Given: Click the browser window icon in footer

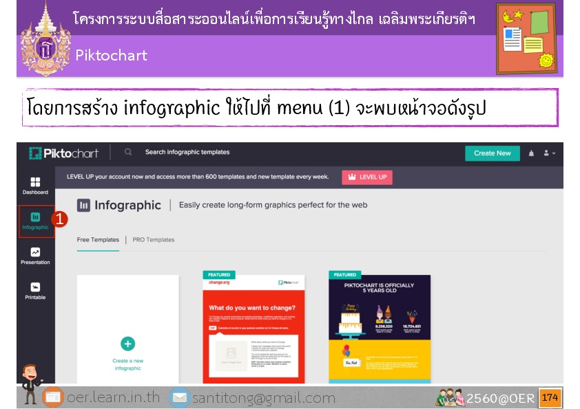Looking at the screenshot, I should tap(53, 397).
